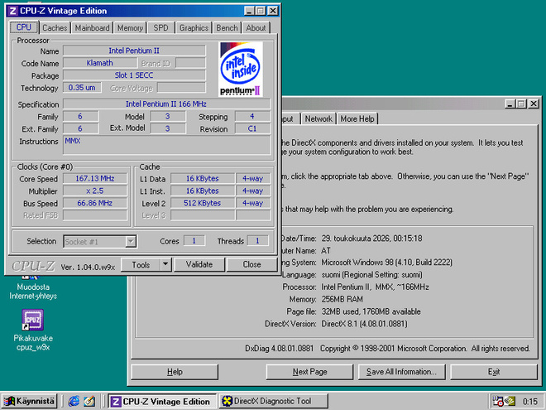Open the More Help tab in DxDiag

[x=357, y=119]
